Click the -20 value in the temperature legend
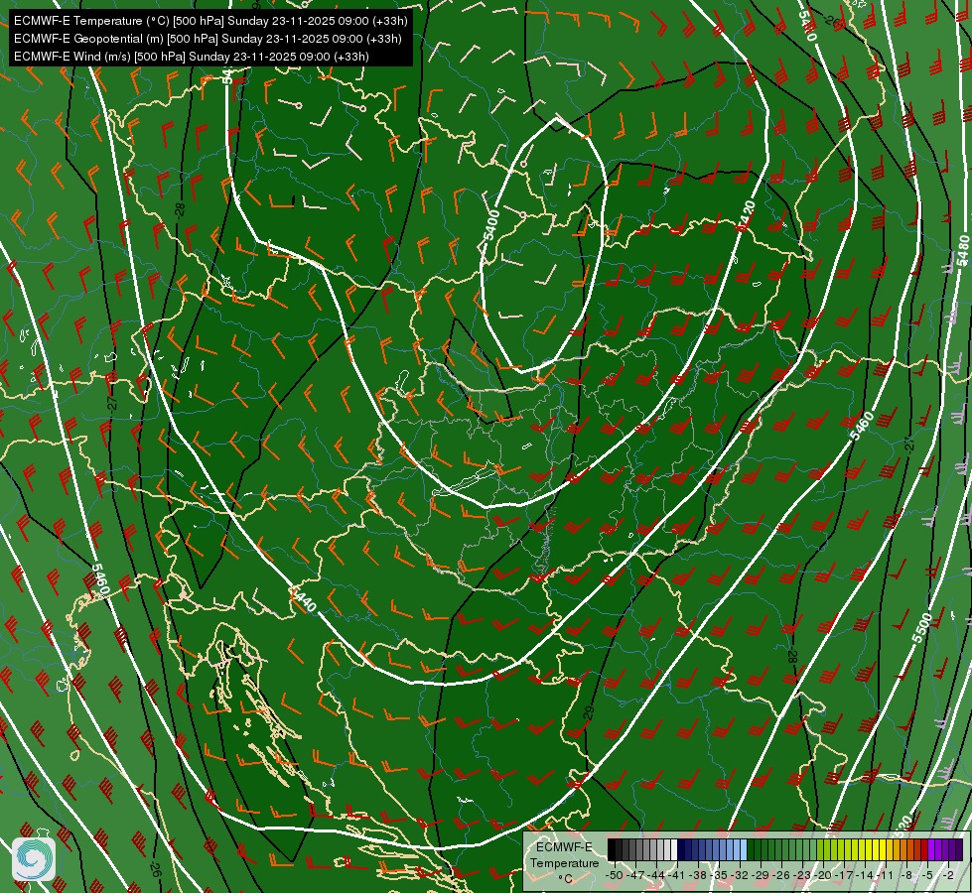972x893 pixels. pos(823,875)
